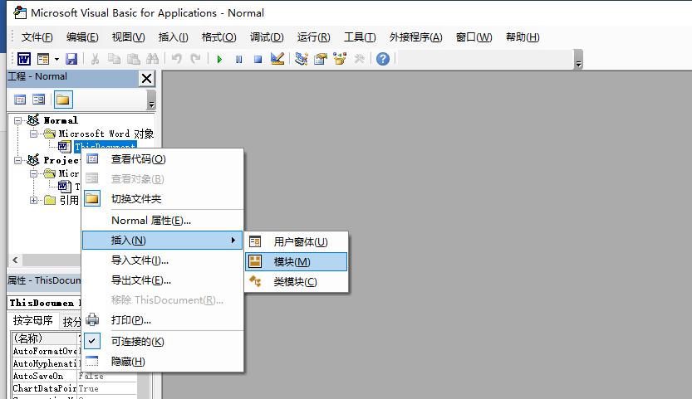Open Find with the binoculars icon
Viewport: 692px width, 399px height.
[x=152, y=59]
